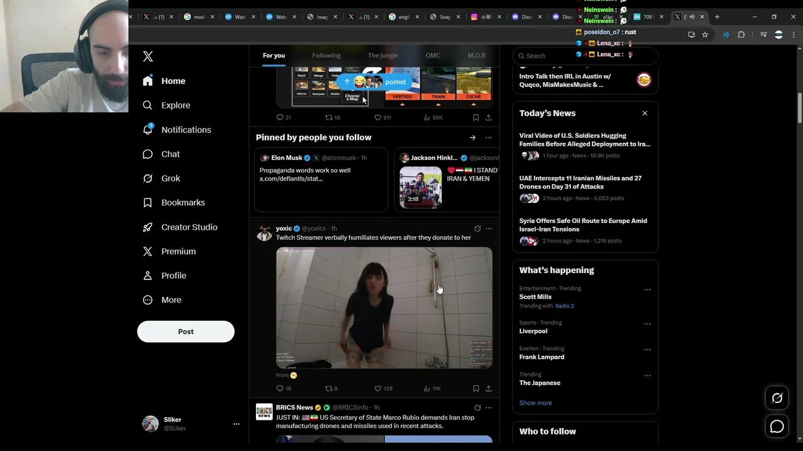Close the Today's News panel
The height and width of the screenshot is (451, 803).
(x=644, y=113)
